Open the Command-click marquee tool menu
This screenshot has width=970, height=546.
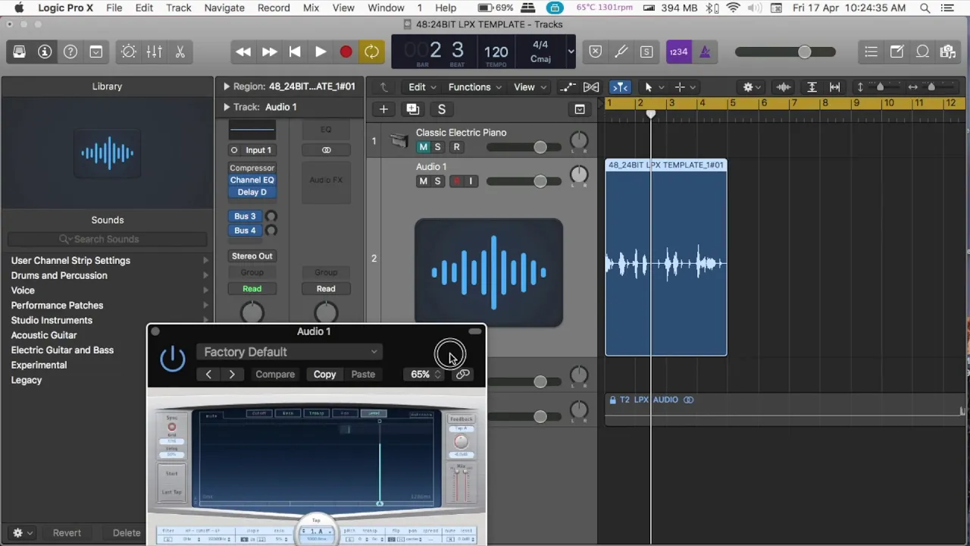684,87
